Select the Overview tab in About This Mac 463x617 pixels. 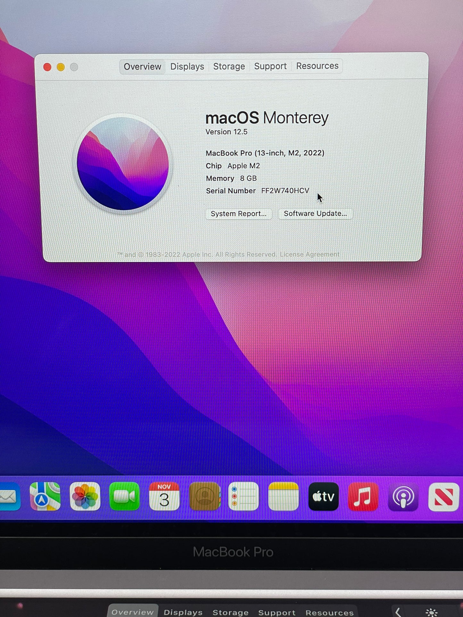(142, 67)
